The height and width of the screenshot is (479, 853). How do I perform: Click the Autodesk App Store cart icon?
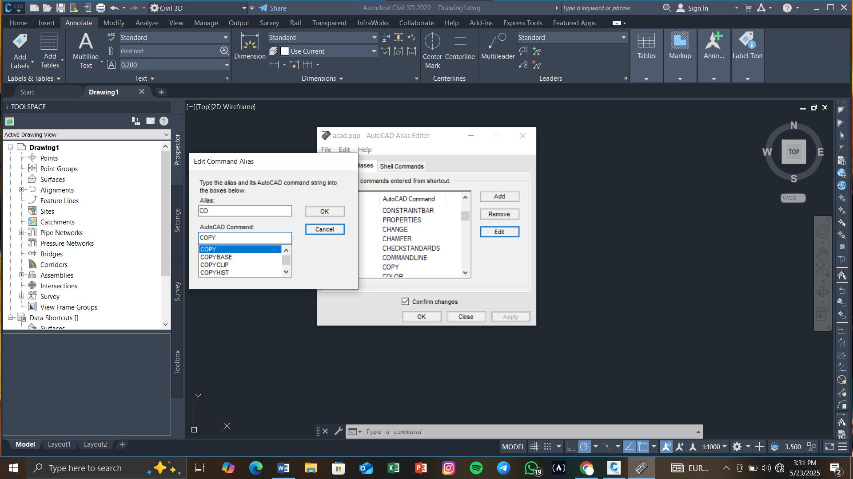coord(748,8)
